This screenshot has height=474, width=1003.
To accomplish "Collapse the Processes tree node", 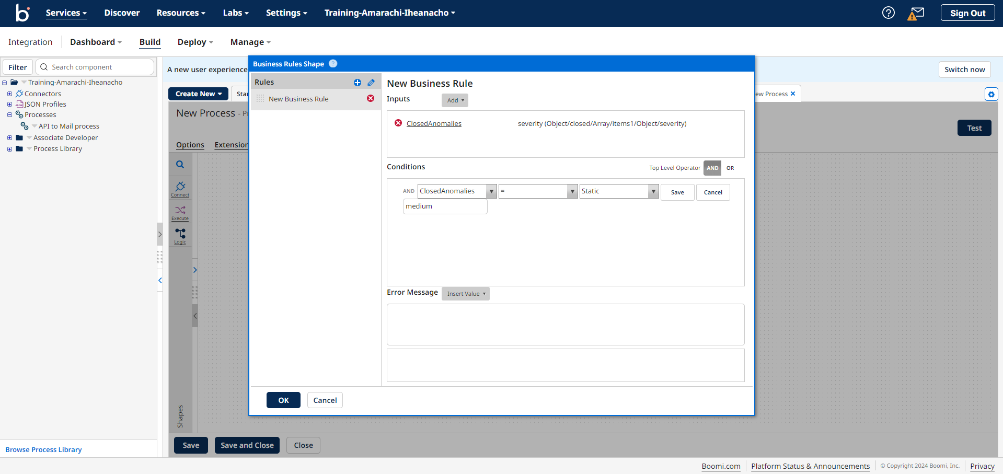I will tap(9, 115).
